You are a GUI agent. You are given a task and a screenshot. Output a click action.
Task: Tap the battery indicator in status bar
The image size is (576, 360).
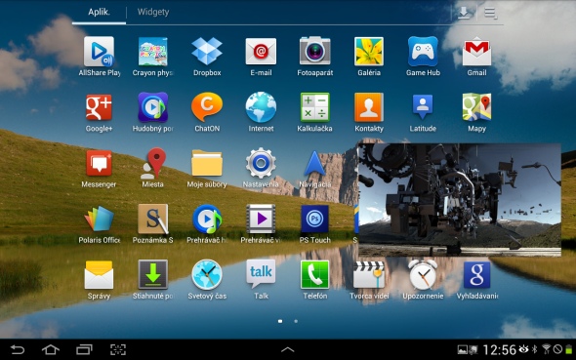pyautogui.click(x=568, y=349)
